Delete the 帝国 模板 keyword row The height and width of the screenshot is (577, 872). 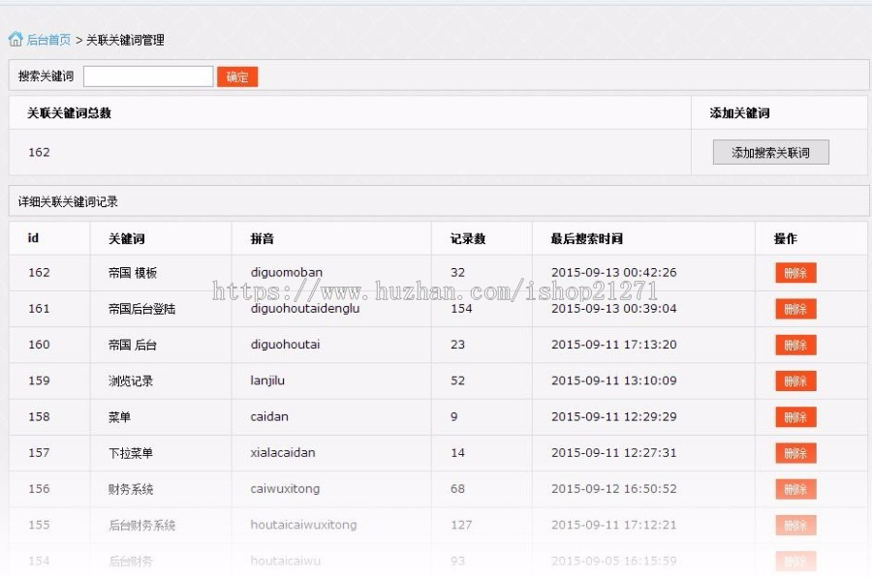click(x=795, y=273)
